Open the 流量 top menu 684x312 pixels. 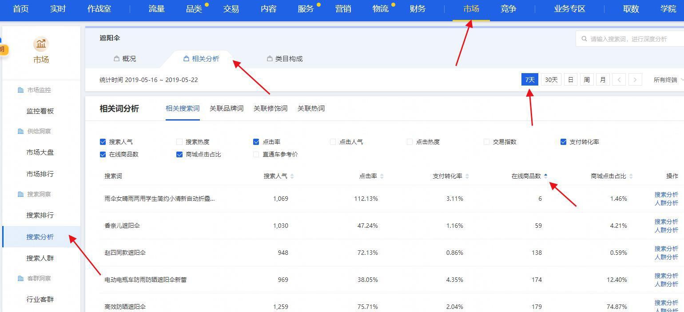click(x=156, y=9)
